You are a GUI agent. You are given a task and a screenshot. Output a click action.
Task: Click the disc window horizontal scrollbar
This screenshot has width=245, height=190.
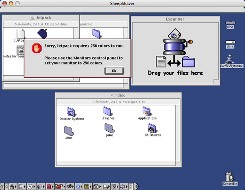pos(116,163)
